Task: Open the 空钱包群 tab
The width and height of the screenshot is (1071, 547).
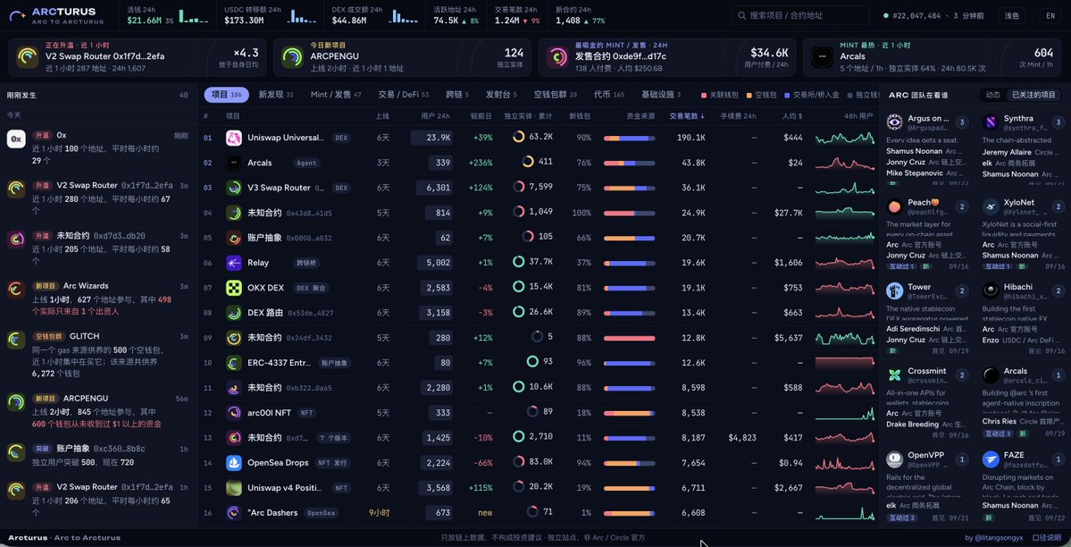Action: 556,95
